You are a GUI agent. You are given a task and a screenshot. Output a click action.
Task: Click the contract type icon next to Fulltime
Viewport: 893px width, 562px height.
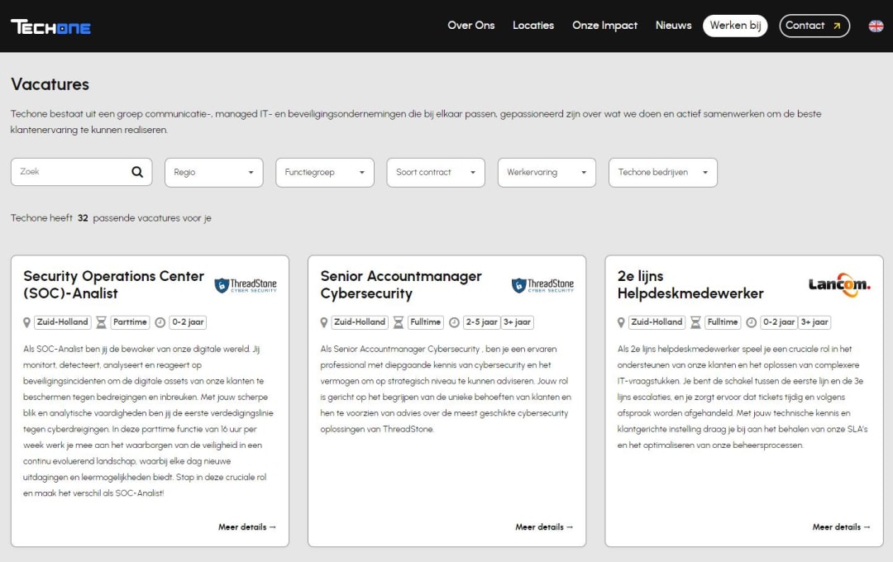[x=398, y=322]
